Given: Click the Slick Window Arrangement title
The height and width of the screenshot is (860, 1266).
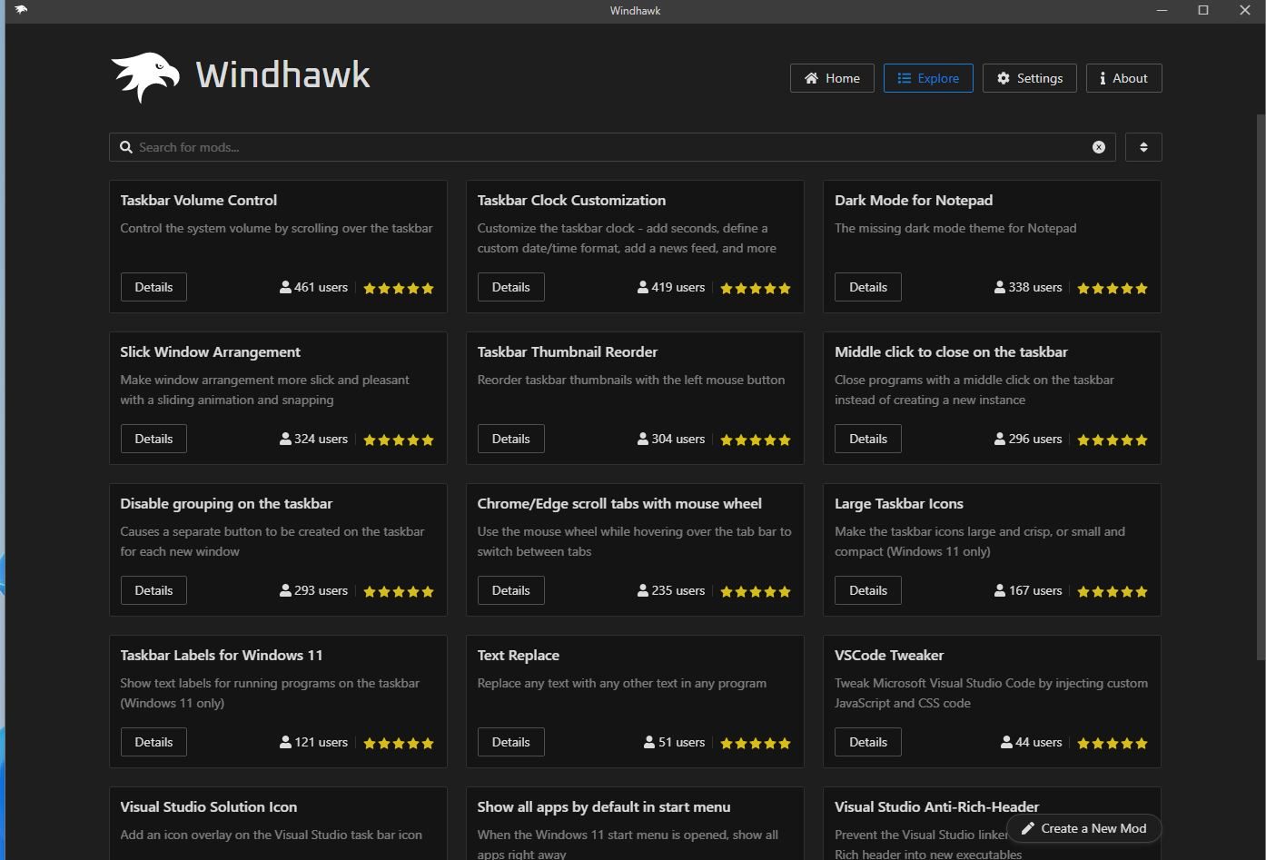Looking at the screenshot, I should pos(211,352).
